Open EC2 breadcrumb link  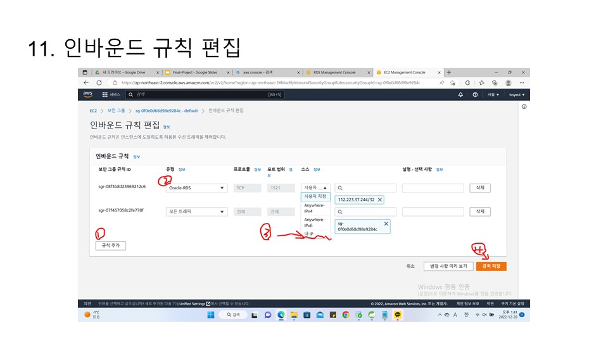[93, 111]
